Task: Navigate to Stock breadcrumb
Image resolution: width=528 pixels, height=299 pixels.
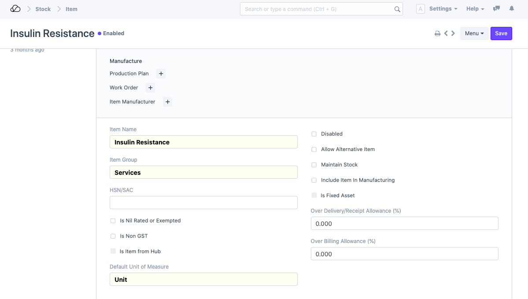Action: (43, 9)
